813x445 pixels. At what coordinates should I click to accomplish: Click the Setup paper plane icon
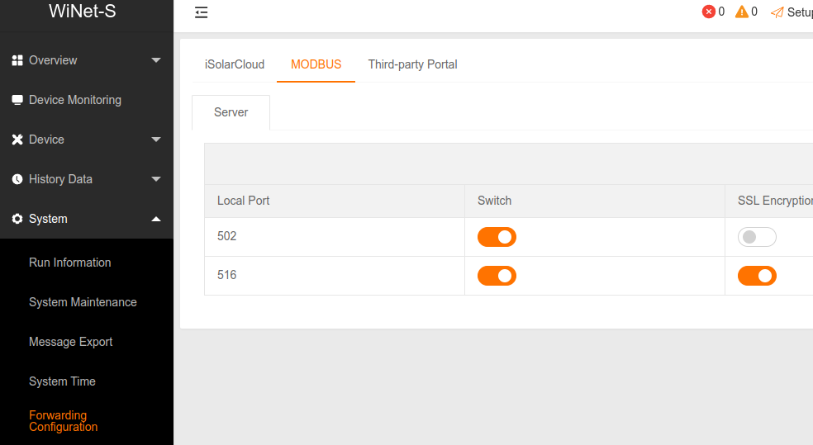pyautogui.click(x=777, y=12)
